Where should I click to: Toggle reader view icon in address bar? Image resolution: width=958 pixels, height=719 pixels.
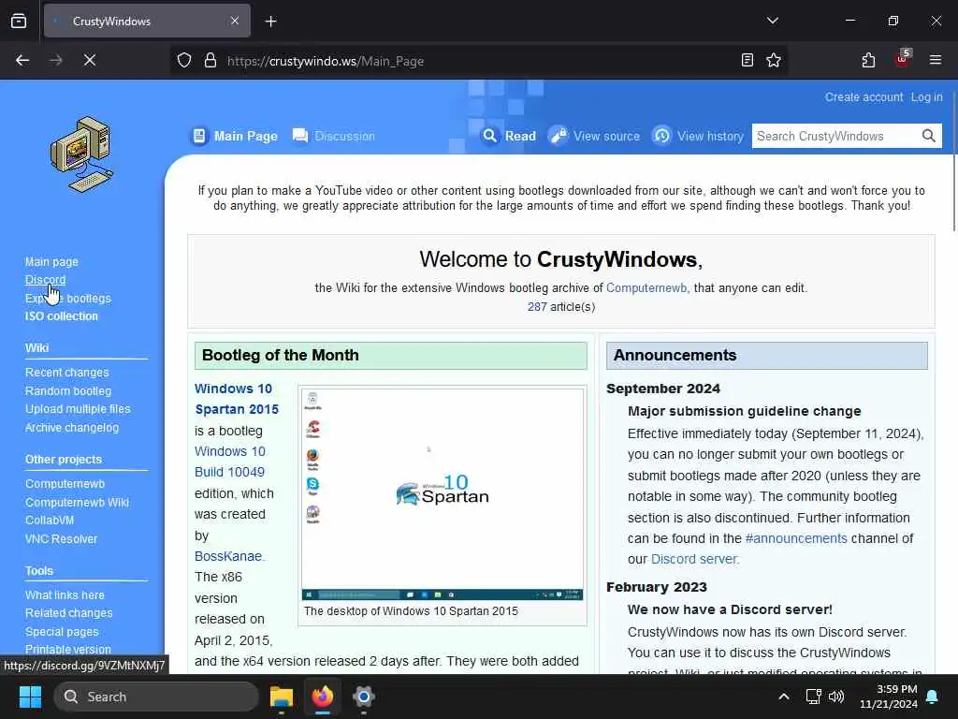[747, 60]
